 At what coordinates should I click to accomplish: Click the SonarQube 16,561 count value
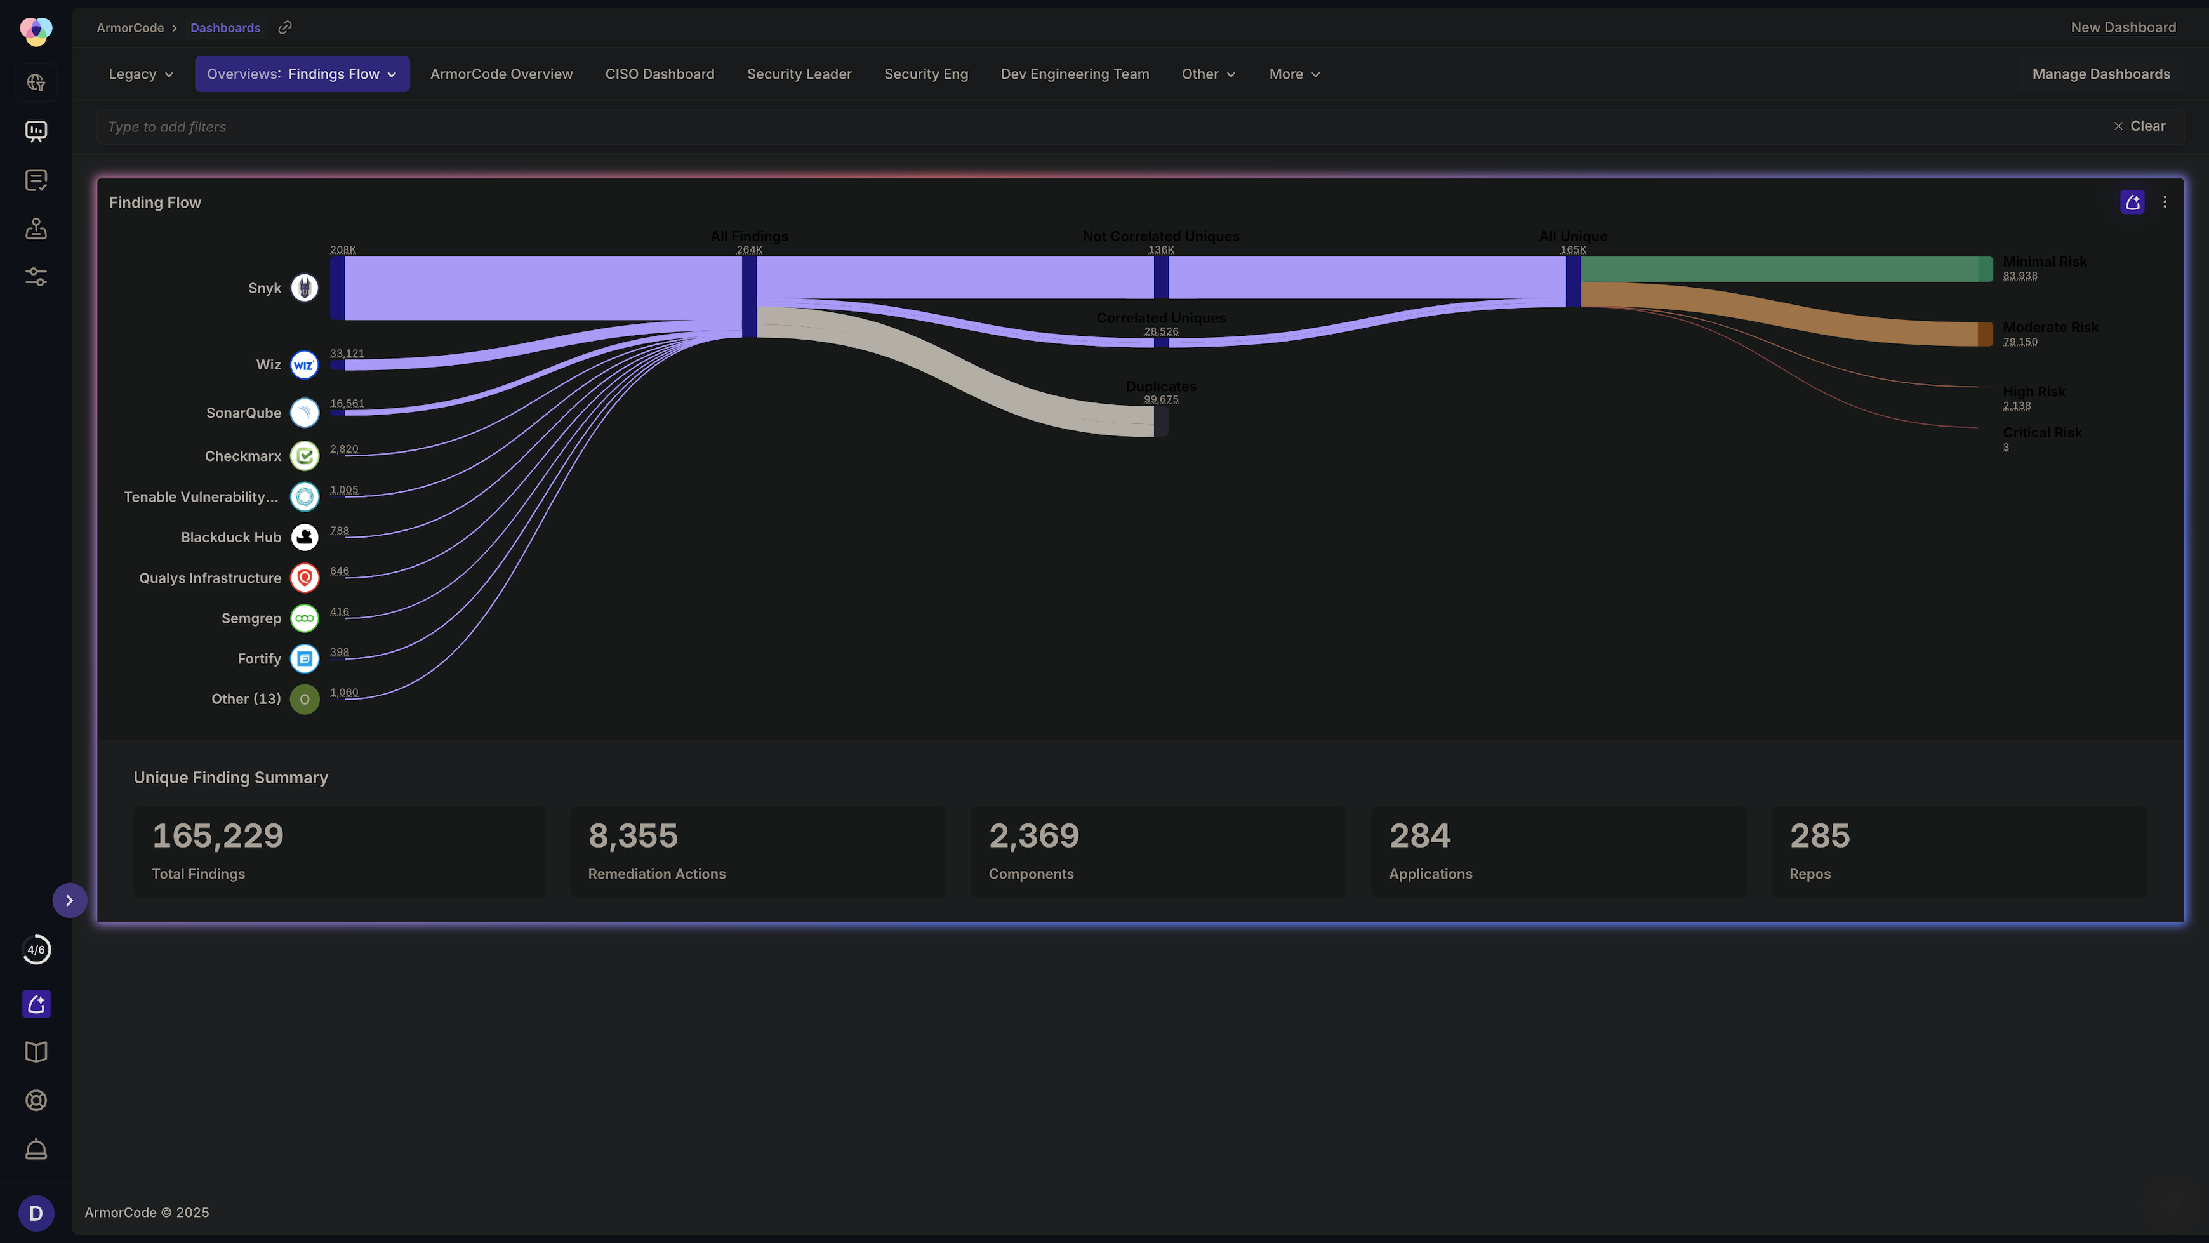(x=347, y=403)
